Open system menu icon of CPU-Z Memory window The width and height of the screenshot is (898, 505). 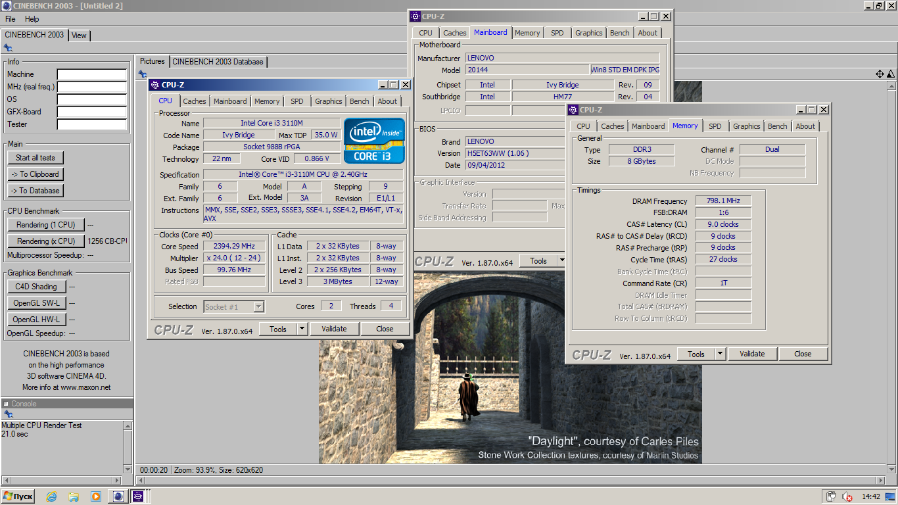coord(573,110)
